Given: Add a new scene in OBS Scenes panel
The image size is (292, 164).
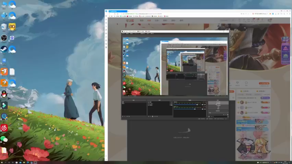Looking at the screenshot, I should [x=123, y=116].
